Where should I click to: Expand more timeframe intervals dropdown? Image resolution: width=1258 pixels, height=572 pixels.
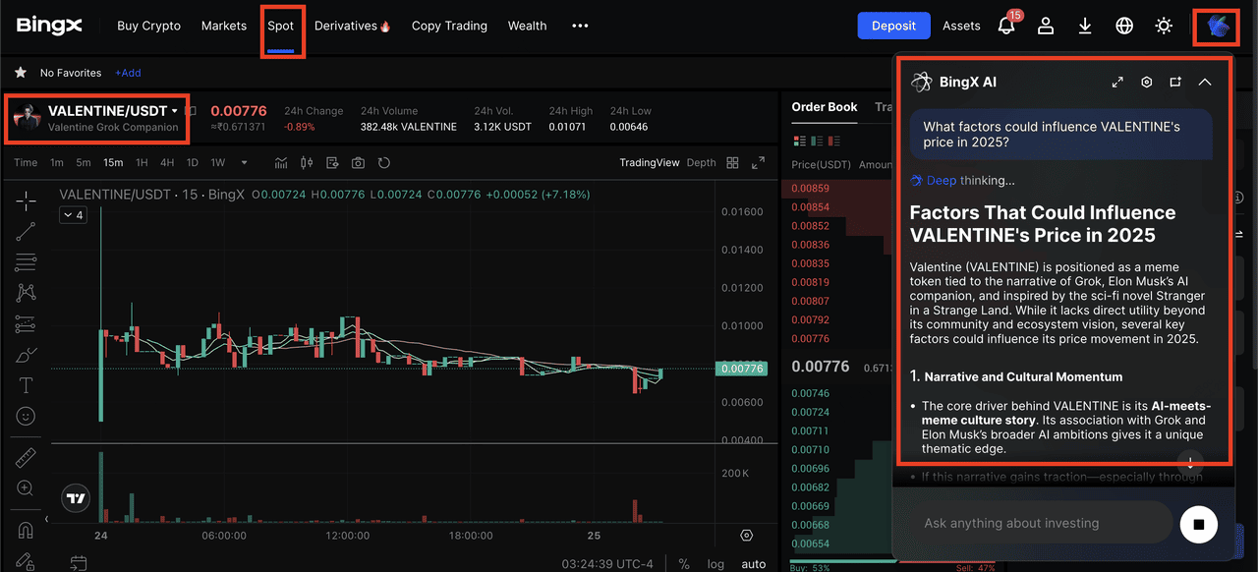244,163
